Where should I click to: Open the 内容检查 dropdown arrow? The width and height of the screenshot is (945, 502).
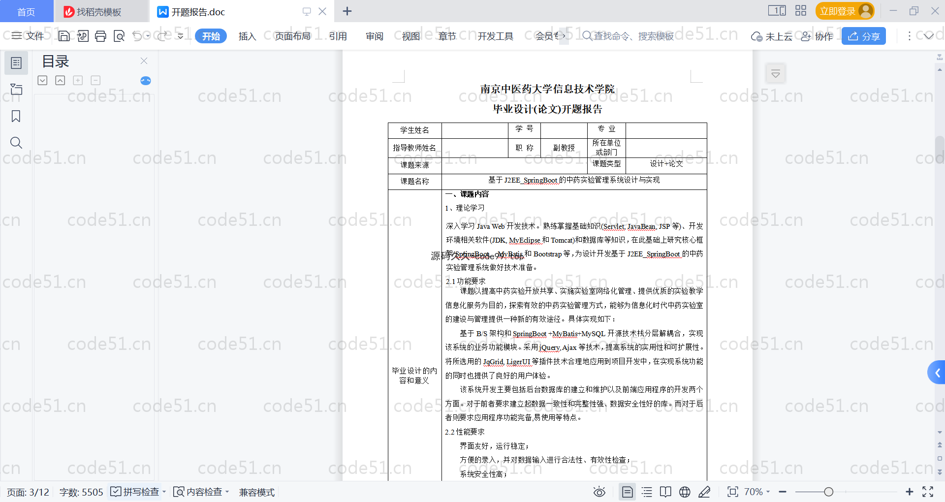(x=227, y=492)
